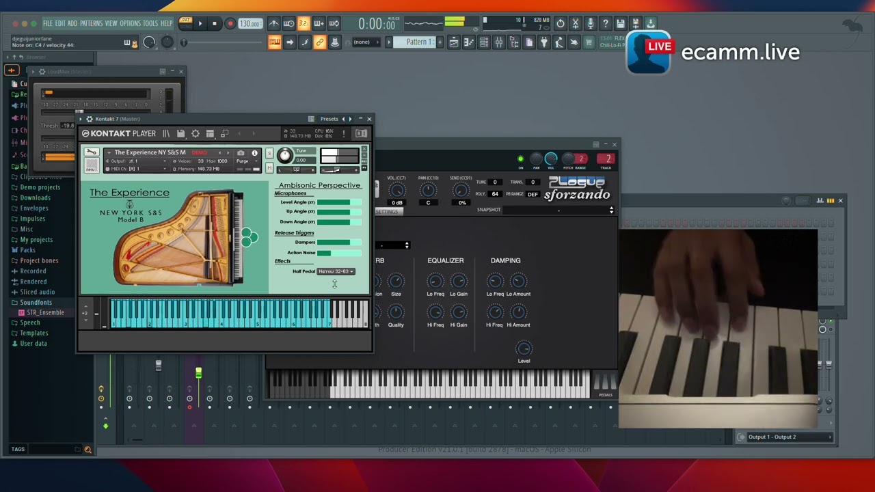Image resolution: width=875 pixels, height=492 pixels.
Task: Toggle Kontakt minimized view icon
Action: point(224,133)
